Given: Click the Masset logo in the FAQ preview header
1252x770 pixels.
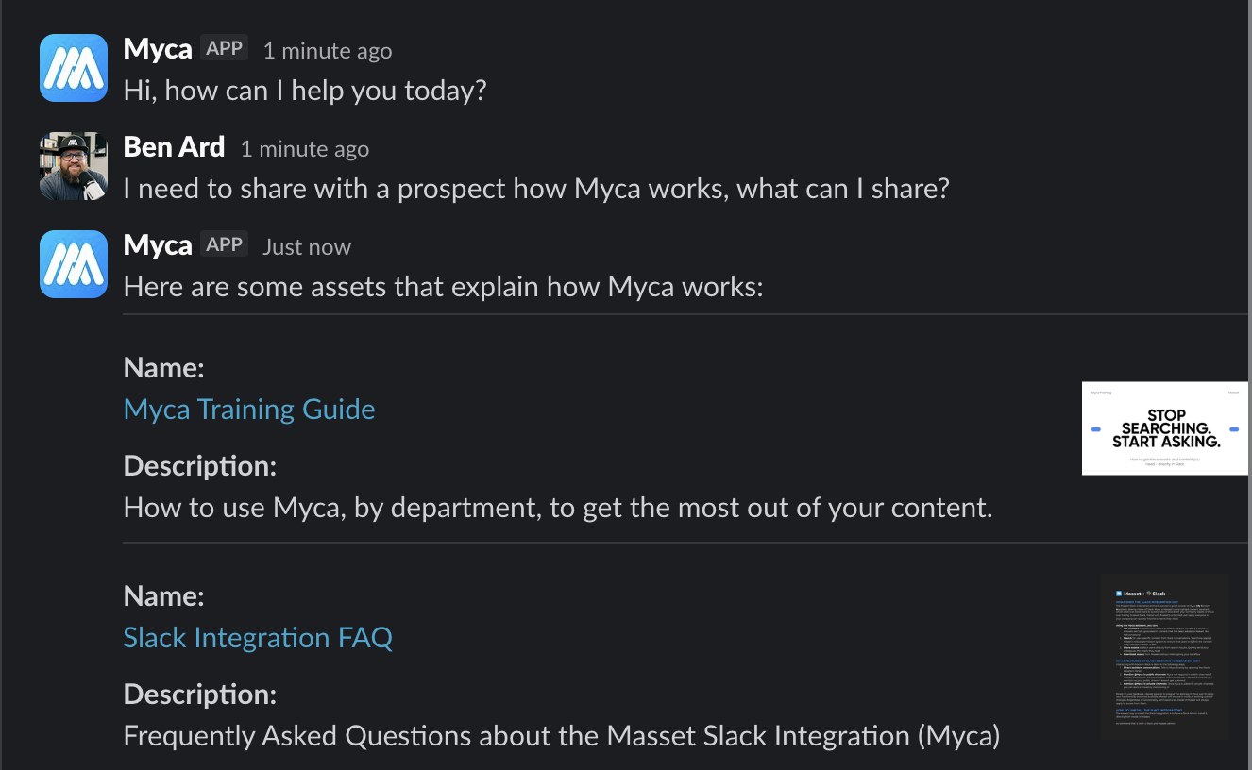Looking at the screenshot, I should click(x=1119, y=593).
